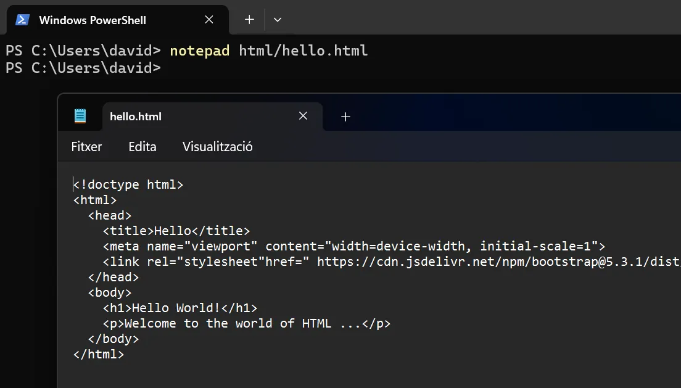Open the Edita menu

click(142, 147)
